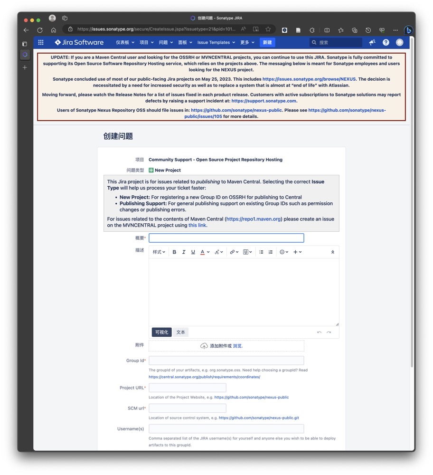
Task: Toggle bold formatting in description editor
Action: 174,252
